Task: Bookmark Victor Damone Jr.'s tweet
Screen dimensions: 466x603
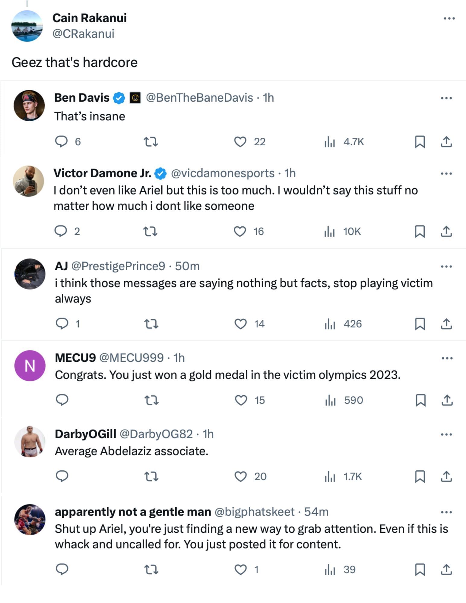Action: (x=420, y=232)
